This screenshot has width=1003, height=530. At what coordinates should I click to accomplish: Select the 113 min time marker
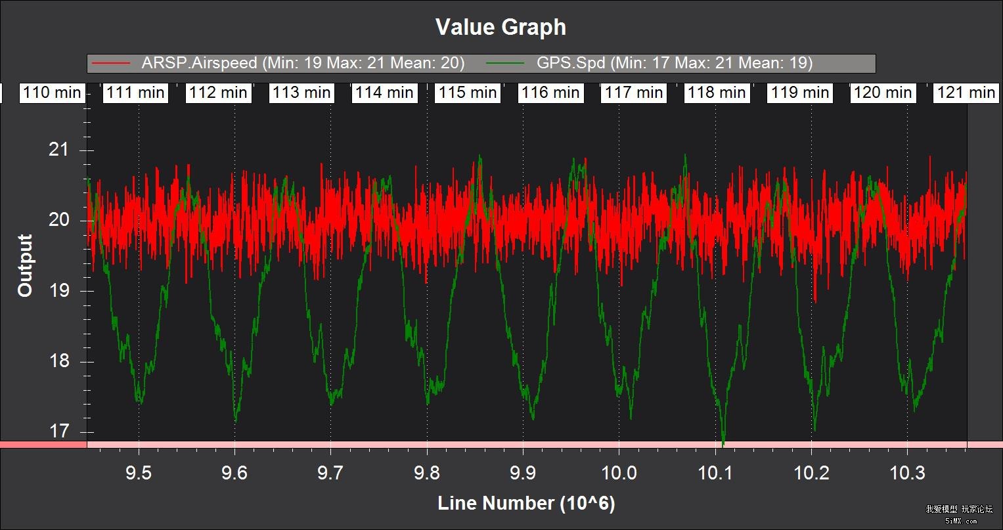point(302,93)
